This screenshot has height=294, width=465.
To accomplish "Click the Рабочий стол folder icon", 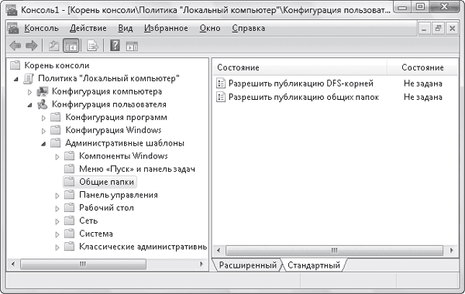I will point(69,207).
